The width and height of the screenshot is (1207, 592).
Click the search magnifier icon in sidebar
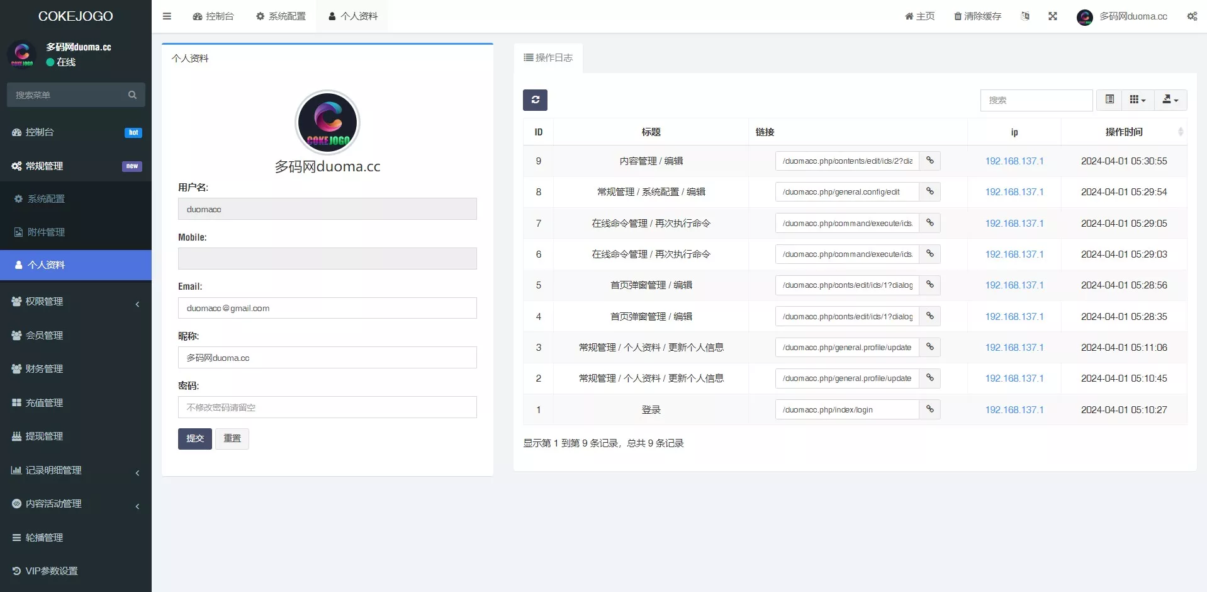pos(132,95)
